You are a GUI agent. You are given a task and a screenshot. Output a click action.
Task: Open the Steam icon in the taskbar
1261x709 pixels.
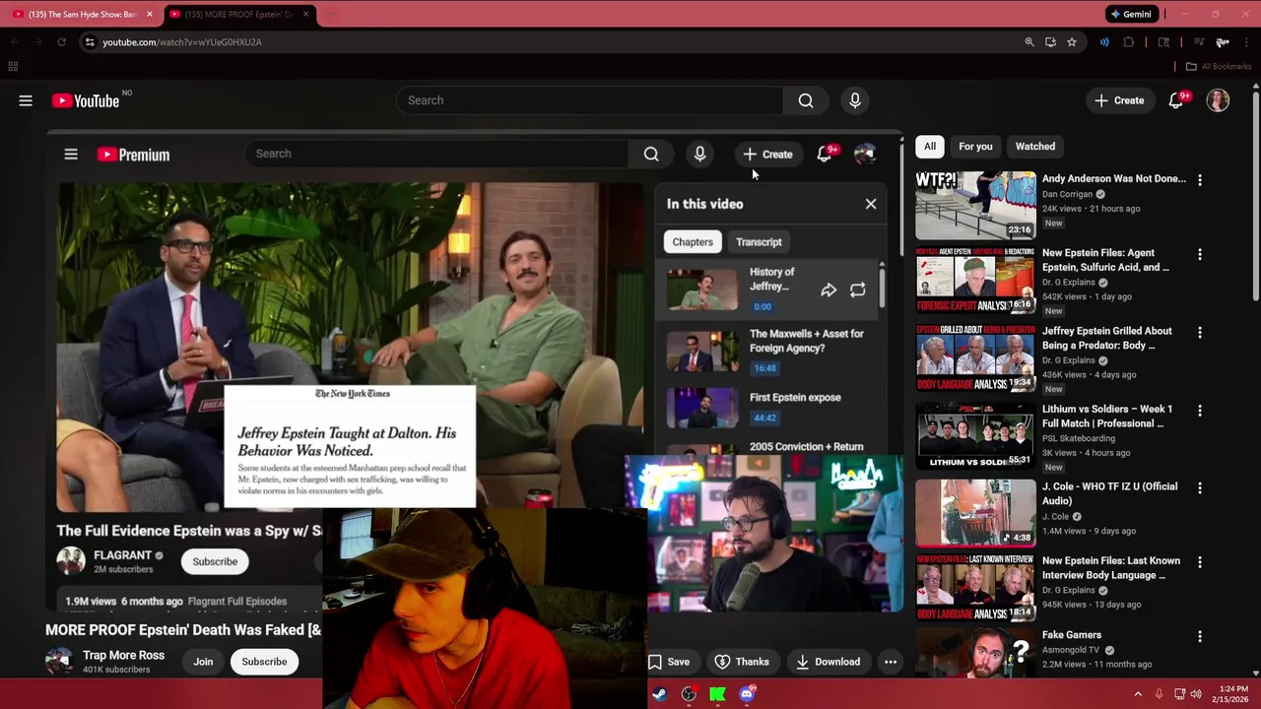(659, 694)
